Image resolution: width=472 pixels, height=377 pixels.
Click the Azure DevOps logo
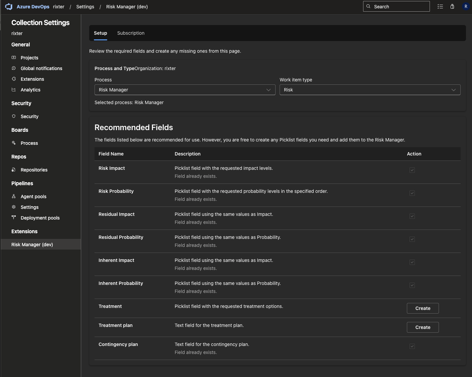point(9,6)
